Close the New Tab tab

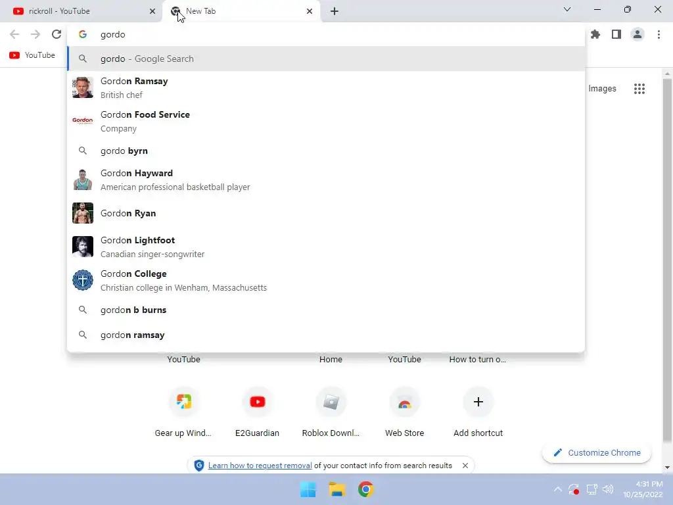point(310,11)
